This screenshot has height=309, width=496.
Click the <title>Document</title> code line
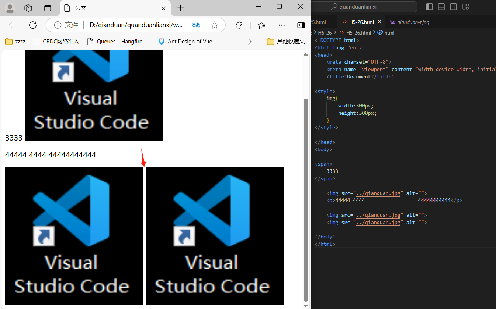360,77
